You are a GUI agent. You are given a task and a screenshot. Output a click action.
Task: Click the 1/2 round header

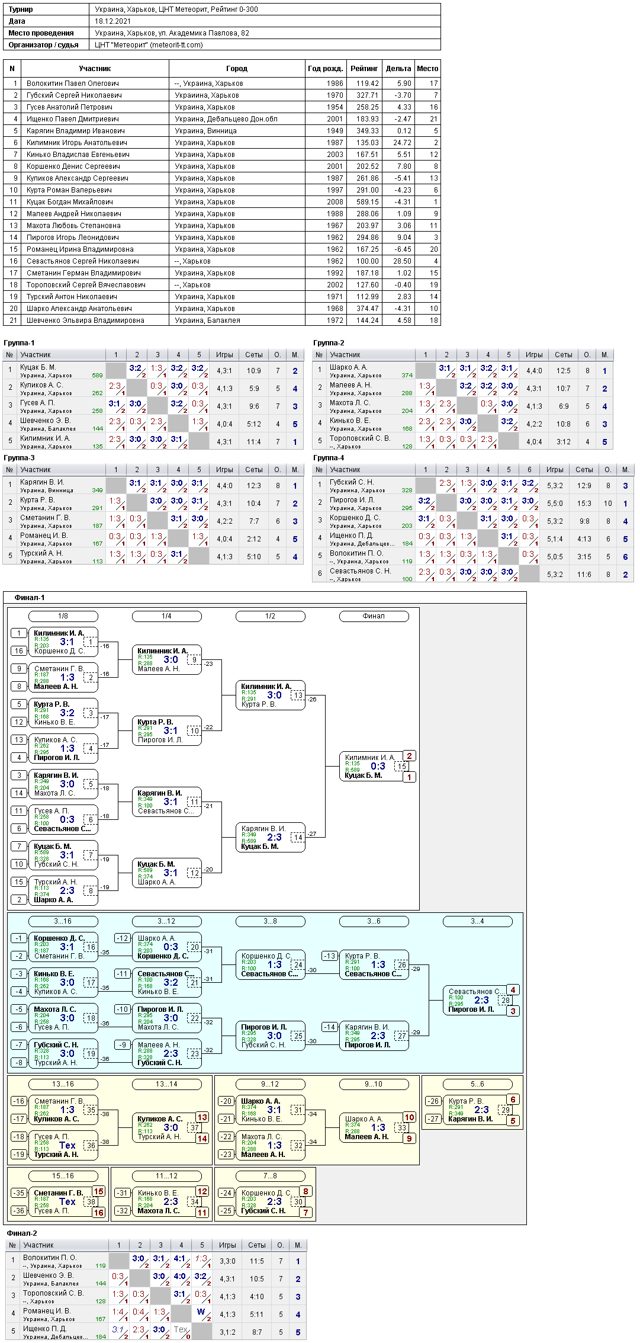tap(270, 616)
